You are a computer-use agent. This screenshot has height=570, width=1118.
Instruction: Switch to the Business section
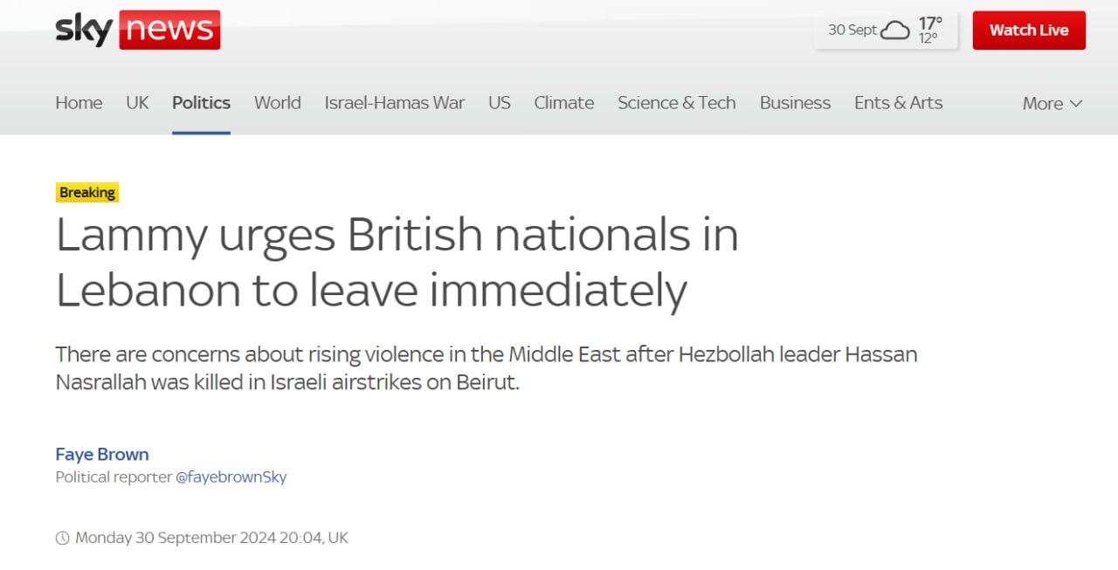795,103
